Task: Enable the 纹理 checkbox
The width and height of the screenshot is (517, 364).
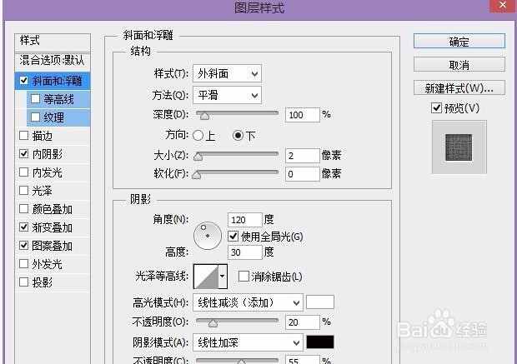Action: pyautogui.click(x=35, y=117)
